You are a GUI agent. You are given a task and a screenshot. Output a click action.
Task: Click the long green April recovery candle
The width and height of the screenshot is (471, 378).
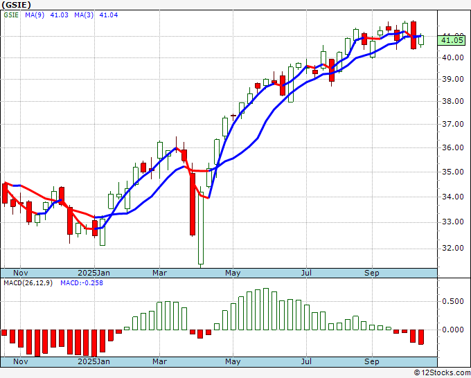pos(201,228)
